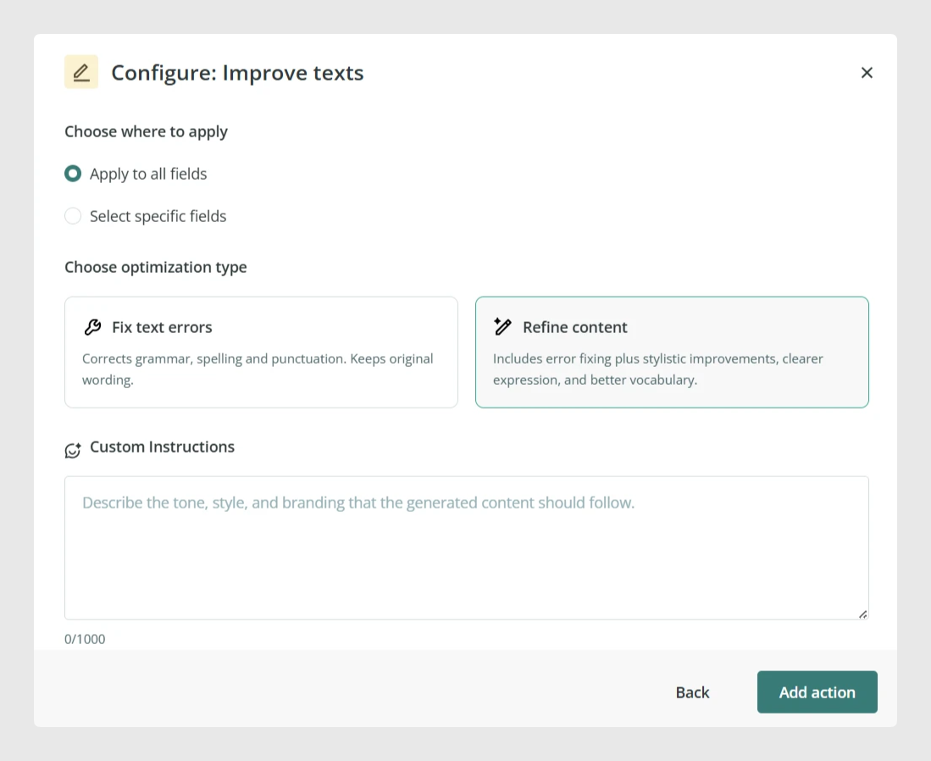The width and height of the screenshot is (931, 761).
Task: Click the wrench icon for Fix text errors
Action: tap(92, 327)
